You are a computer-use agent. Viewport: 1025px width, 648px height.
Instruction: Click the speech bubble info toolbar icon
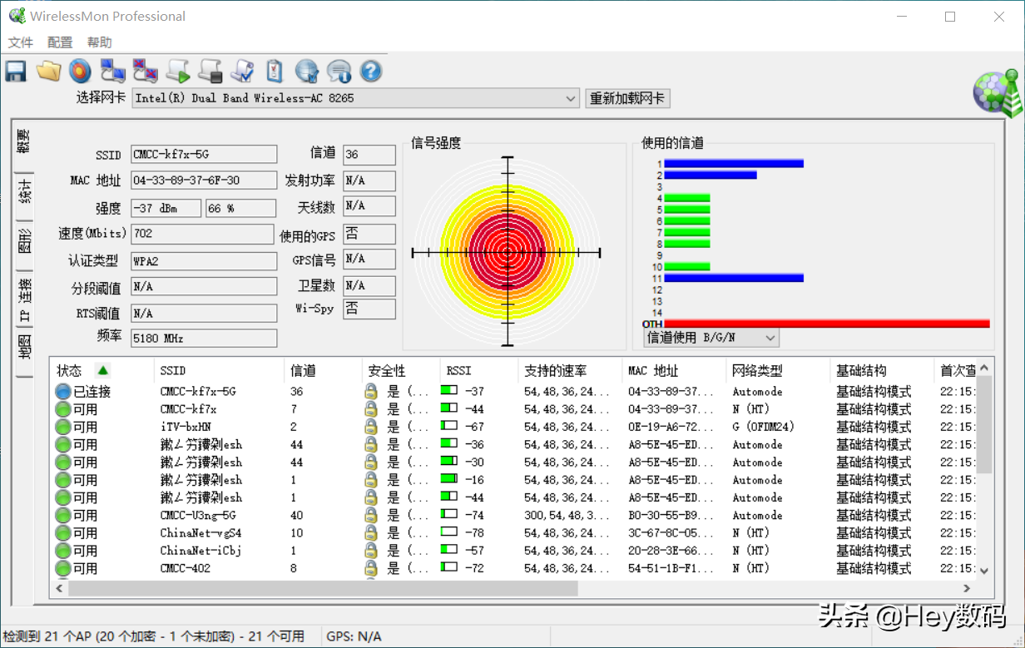click(339, 72)
